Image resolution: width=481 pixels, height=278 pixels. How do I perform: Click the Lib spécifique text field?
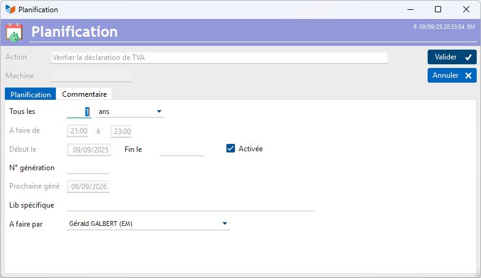(x=190, y=205)
